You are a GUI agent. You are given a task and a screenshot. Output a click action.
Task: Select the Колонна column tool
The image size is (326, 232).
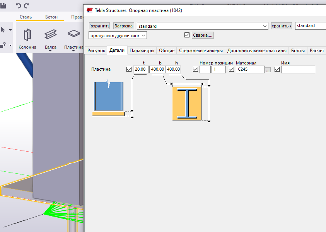(x=27, y=39)
